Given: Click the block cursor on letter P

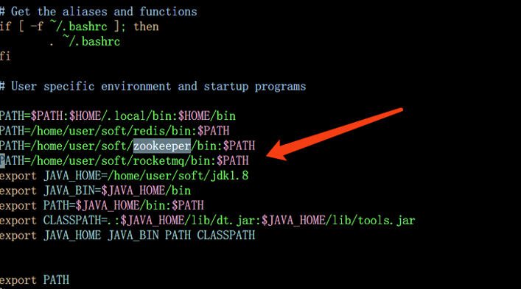Looking at the screenshot, I should tap(2, 161).
